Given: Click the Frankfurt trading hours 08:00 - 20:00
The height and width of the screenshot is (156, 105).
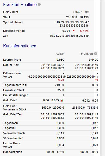Looking at the screenshot, I should (89, 152).
